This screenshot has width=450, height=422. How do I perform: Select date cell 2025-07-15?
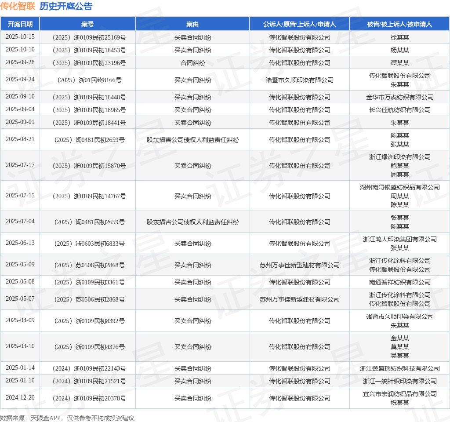click(20, 195)
